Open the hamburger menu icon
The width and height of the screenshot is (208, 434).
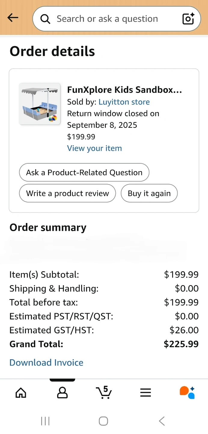[x=145, y=392]
